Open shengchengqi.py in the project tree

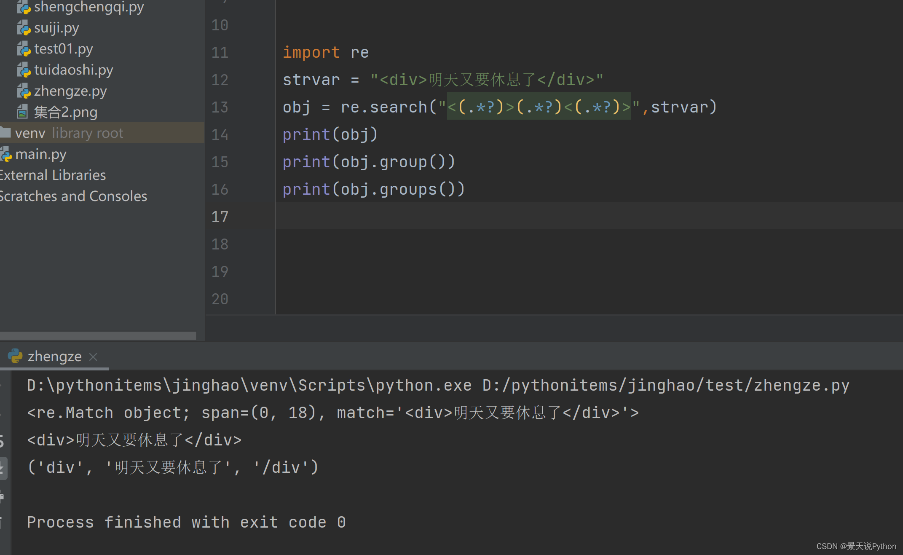coord(89,7)
